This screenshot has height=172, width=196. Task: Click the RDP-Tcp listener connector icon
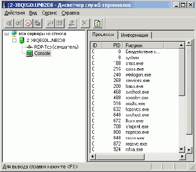30,47
